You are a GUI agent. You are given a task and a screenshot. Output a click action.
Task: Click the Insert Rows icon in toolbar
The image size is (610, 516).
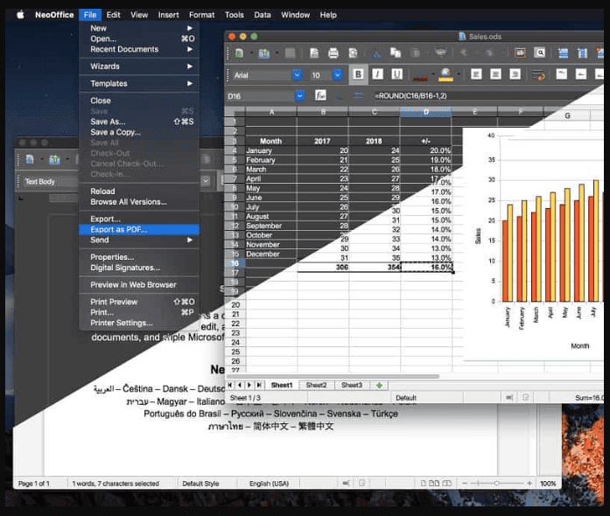[x=563, y=52]
